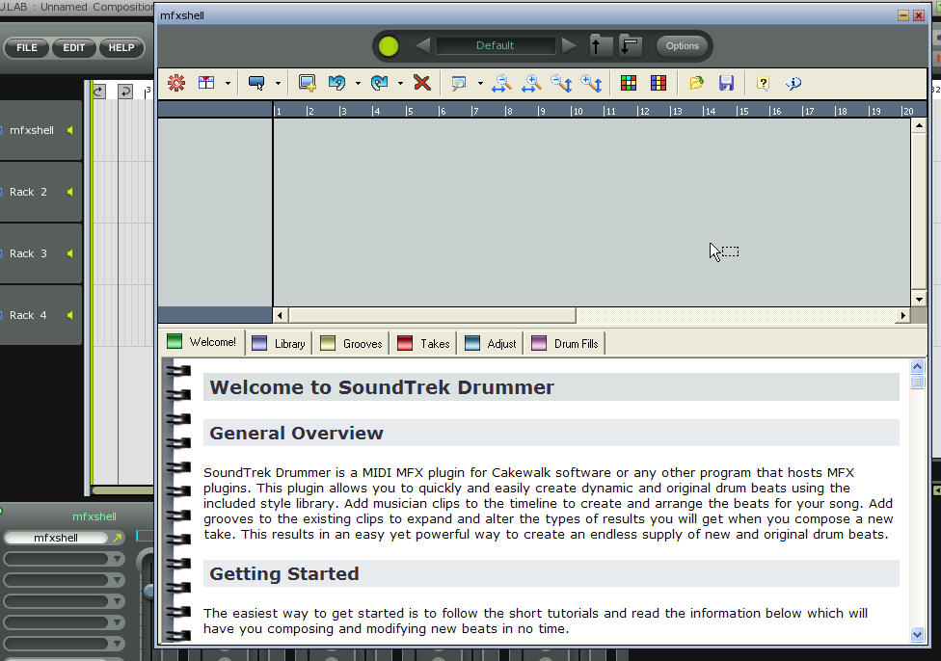This screenshot has height=661, width=941.
Task: Select the Rack 2 track label
Action: [28, 192]
